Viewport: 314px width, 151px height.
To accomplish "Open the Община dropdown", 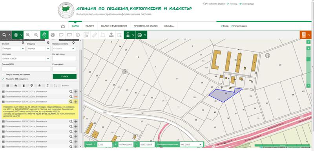I will [38, 49].
